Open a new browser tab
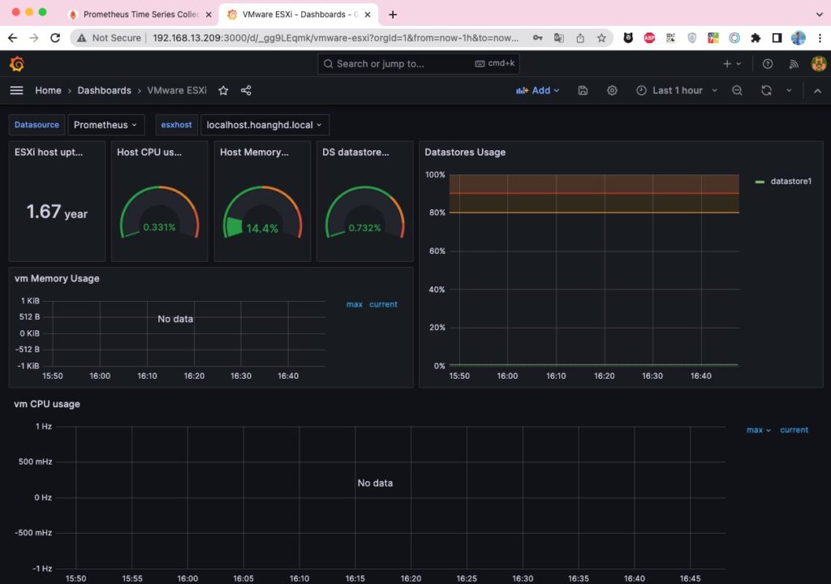Screen dimensions: 831x584 393,15
